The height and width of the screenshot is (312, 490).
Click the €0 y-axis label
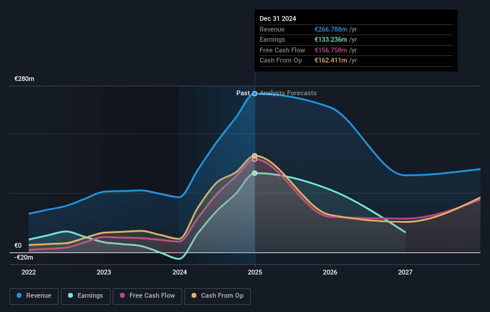pyautogui.click(x=18, y=245)
